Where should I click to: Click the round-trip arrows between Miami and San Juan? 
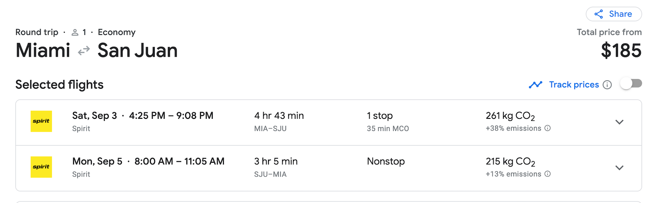(x=84, y=51)
